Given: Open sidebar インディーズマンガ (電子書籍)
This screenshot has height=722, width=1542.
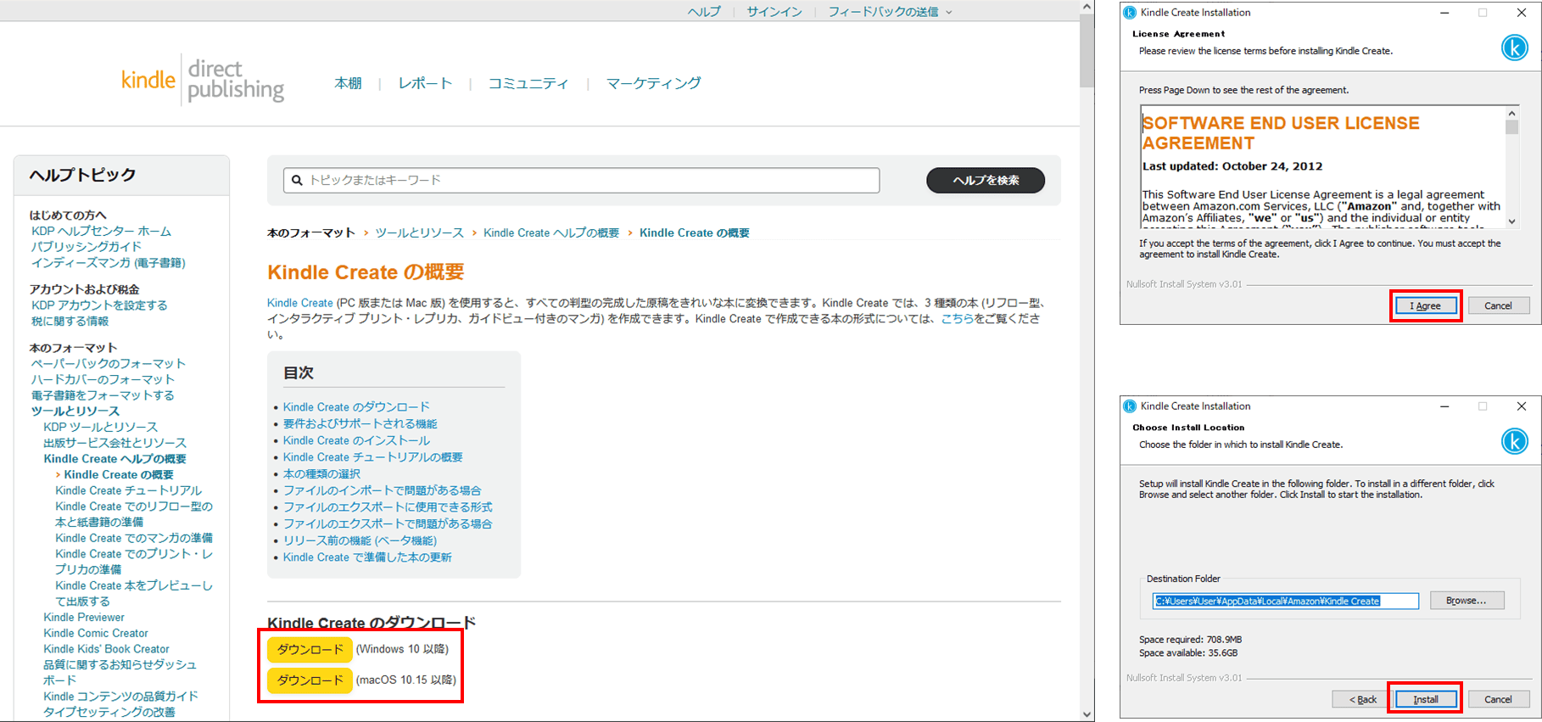Looking at the screenshot, I should (108, 263).
